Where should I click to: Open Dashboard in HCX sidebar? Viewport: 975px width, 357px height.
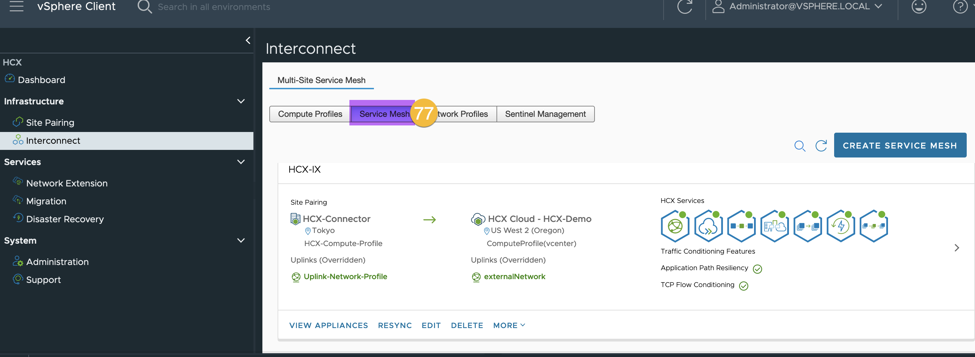click(x=42, y=80)
